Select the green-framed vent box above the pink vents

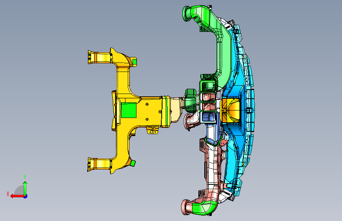[x=209, y=85]
